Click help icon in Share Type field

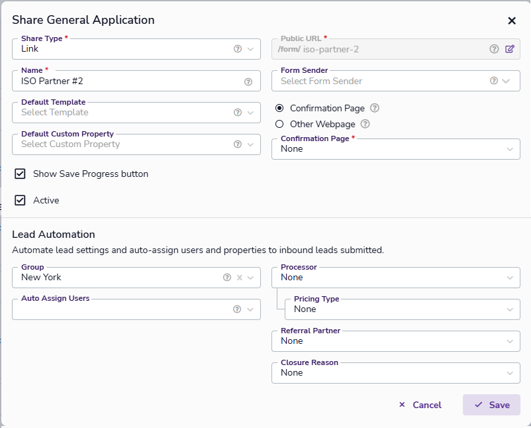238,49
